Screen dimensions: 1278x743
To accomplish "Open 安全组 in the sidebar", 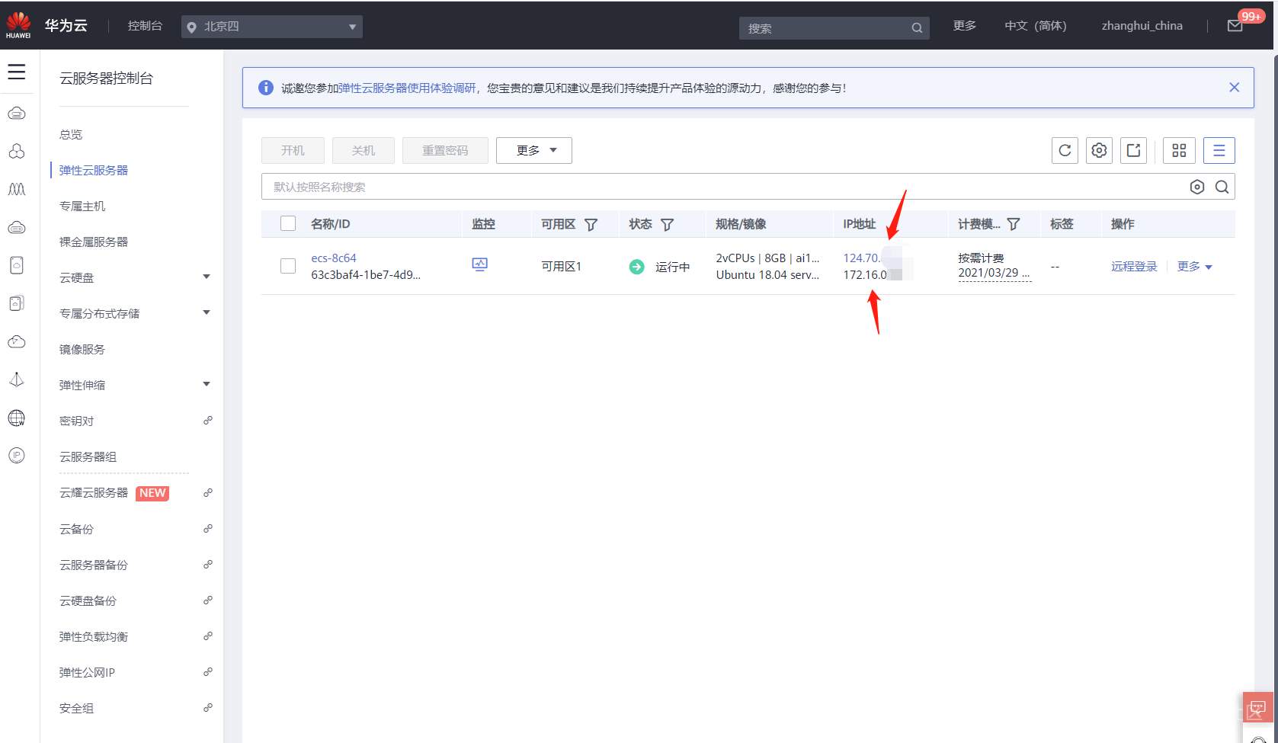I will [x=76, y=708].
